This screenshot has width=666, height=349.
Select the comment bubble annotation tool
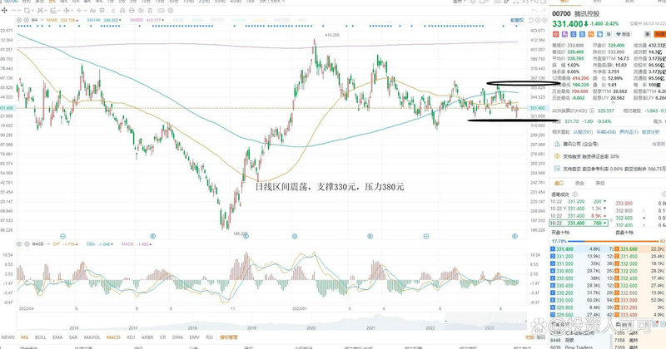click(x=102, y=10)
